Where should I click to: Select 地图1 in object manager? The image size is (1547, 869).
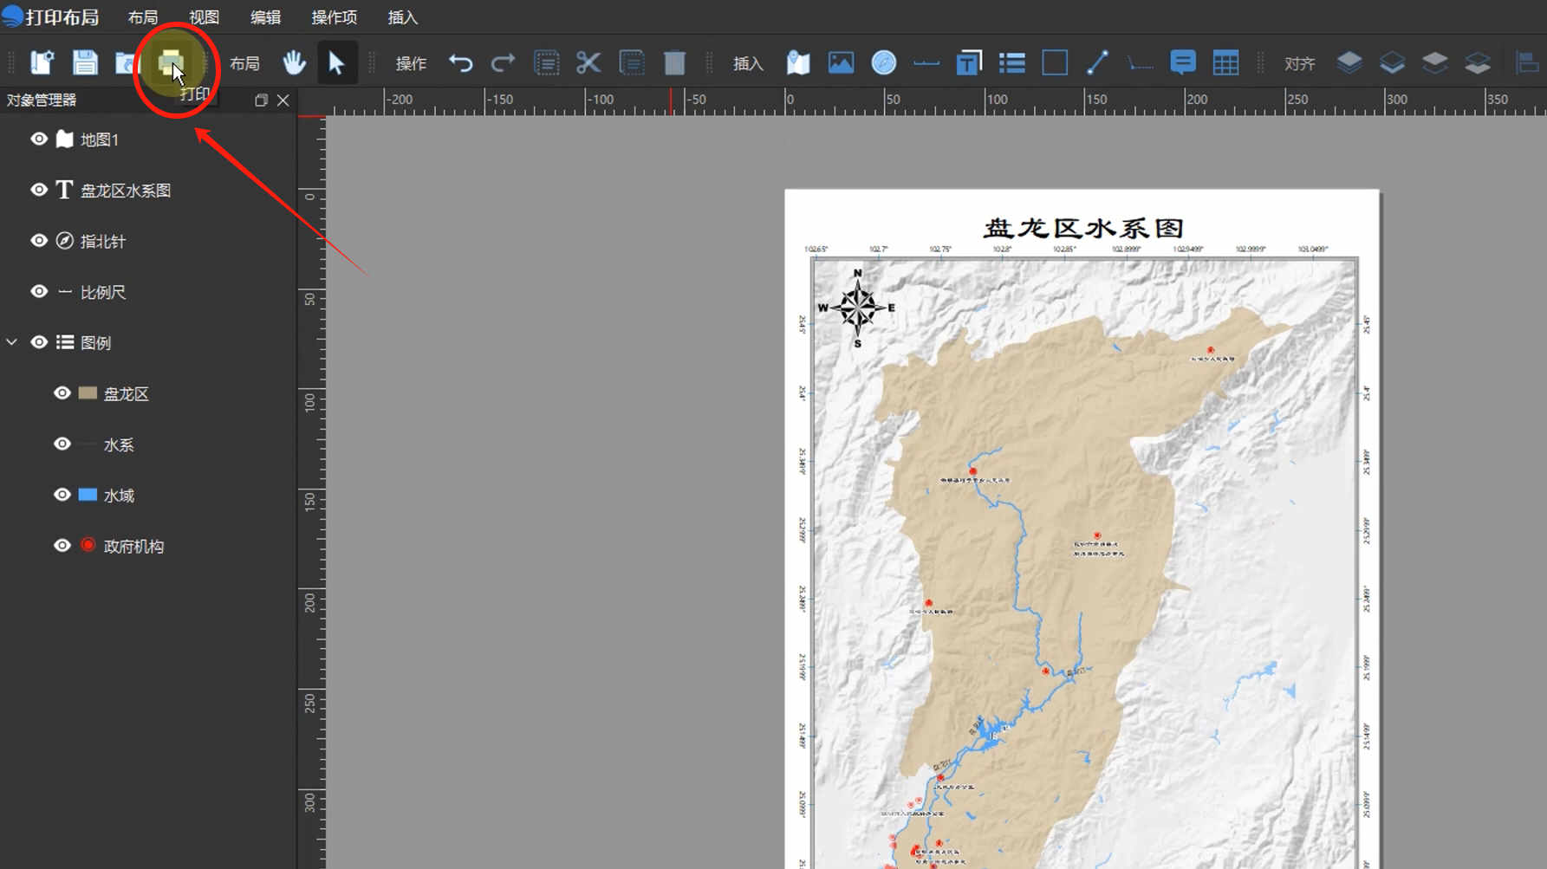pyautogui.click(x=100, y=139)
